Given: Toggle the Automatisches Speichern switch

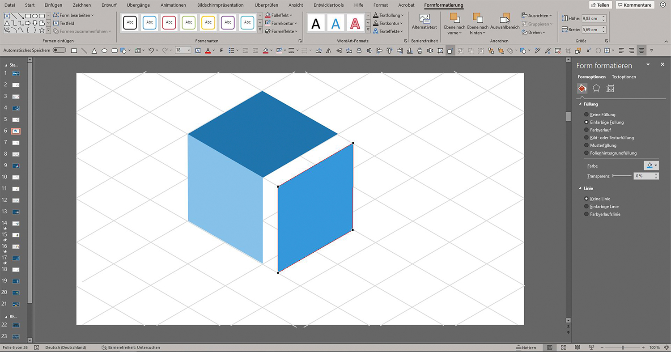Looking at the screenshot, I should click(x=59, y=51).
